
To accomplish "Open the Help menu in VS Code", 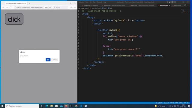I will [105, 2].
